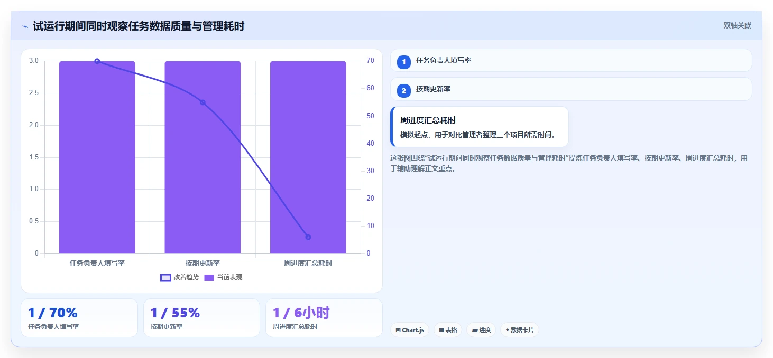
Task: Click the 改善趋势 legend color box
Action: click(x=165, y=277)
